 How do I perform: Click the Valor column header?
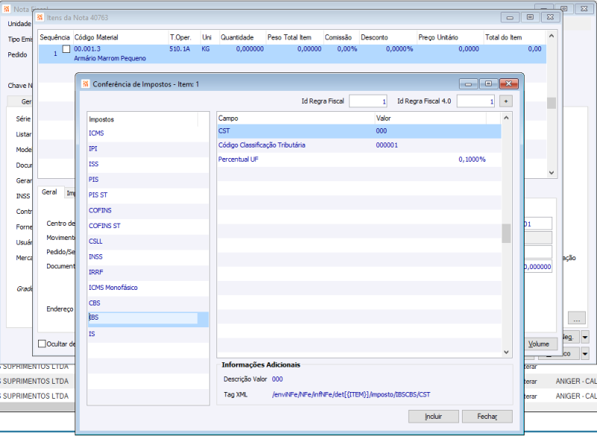(x=431, y=119)
